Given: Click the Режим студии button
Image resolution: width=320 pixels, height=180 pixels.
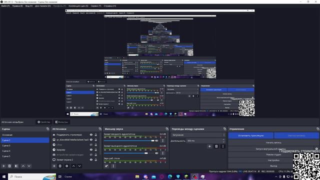Looking at the screenshot, I should coord(273,154).
